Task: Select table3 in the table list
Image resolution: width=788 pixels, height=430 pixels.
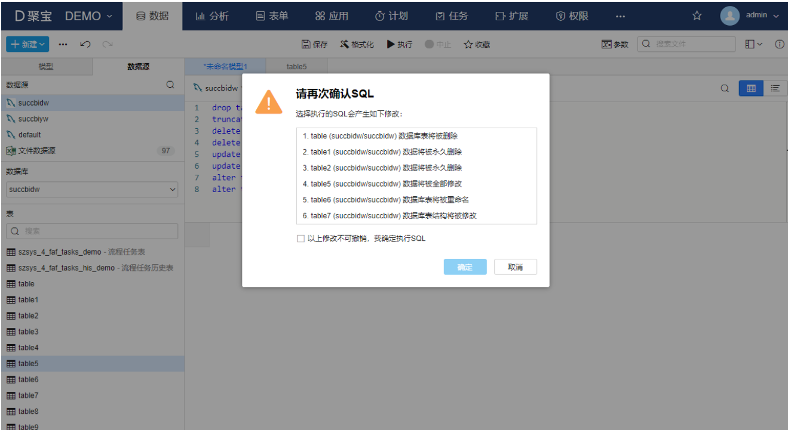Action: click(x=92, y=332)
